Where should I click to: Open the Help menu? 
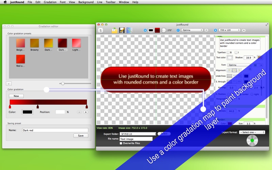(135, 2)
